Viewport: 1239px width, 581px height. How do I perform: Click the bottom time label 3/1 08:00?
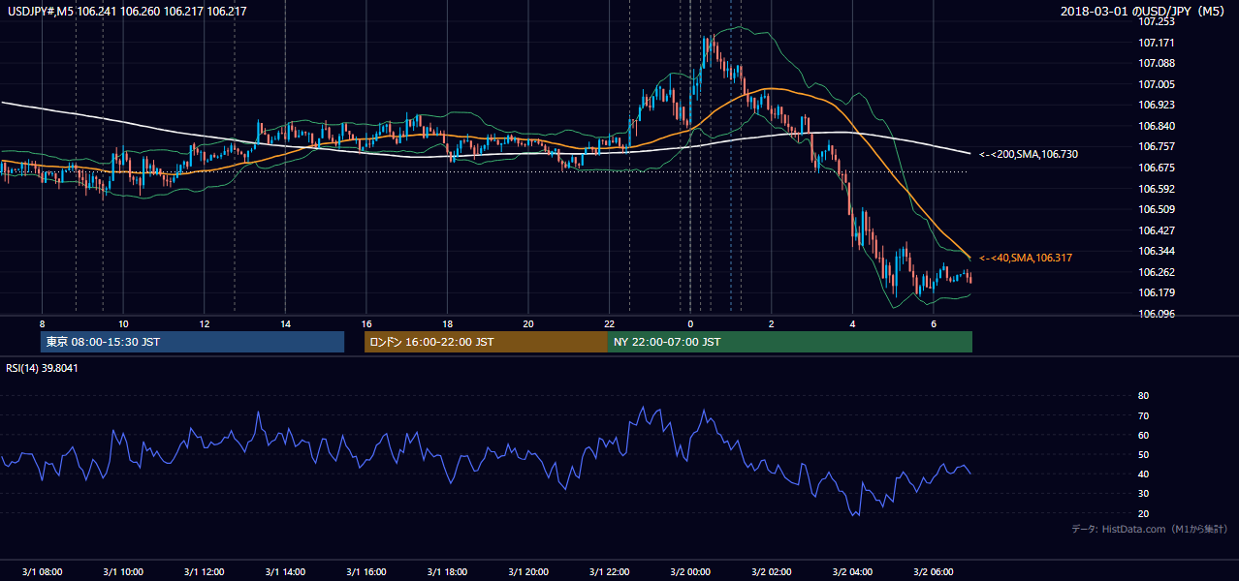click(42, 570)
